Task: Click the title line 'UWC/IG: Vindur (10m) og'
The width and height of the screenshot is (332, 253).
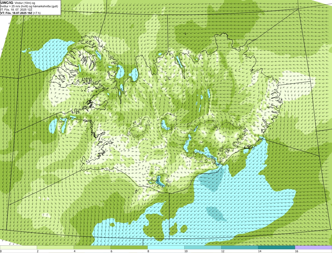Action: pyautogui.click(x=18, y=3)
